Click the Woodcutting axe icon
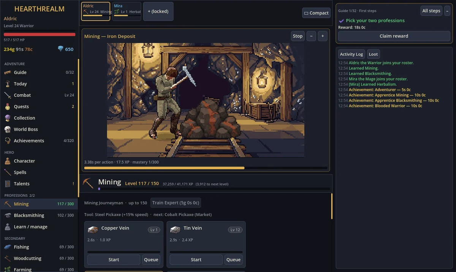 coord(8,258)
